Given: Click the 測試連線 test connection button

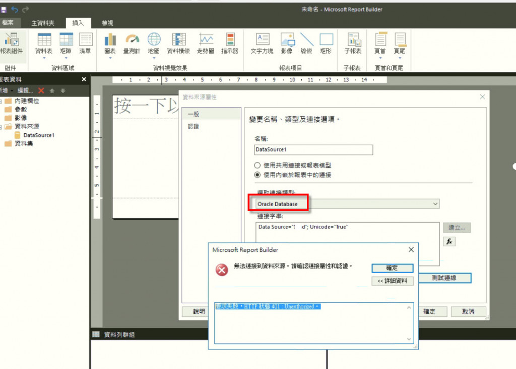Looking at the screenshot, I should point(444,278).
